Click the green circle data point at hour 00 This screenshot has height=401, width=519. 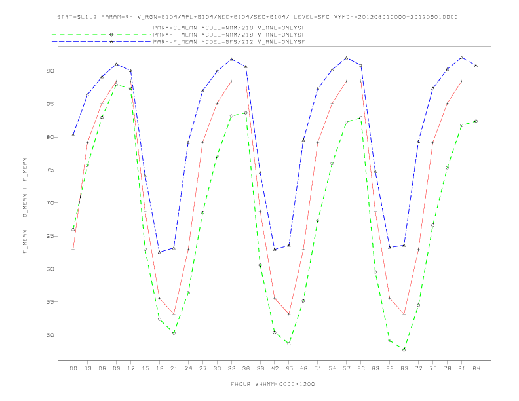click(x=73, y=229)
